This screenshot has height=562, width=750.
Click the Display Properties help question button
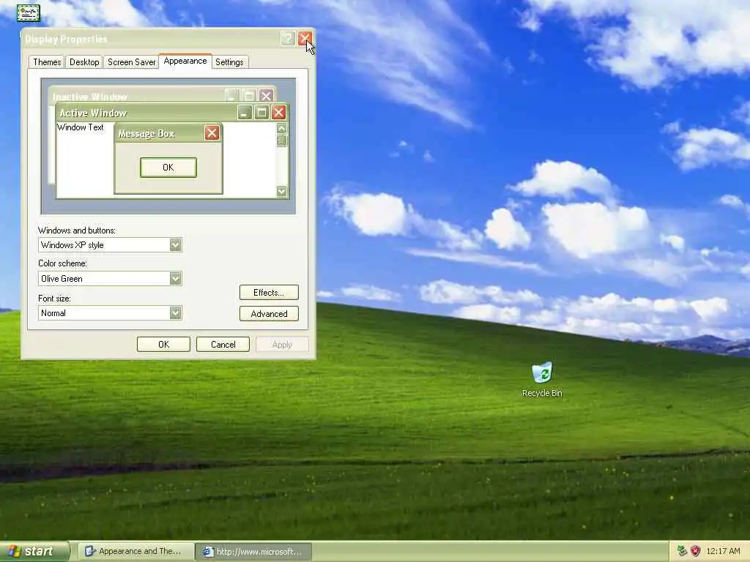(287, 39)
